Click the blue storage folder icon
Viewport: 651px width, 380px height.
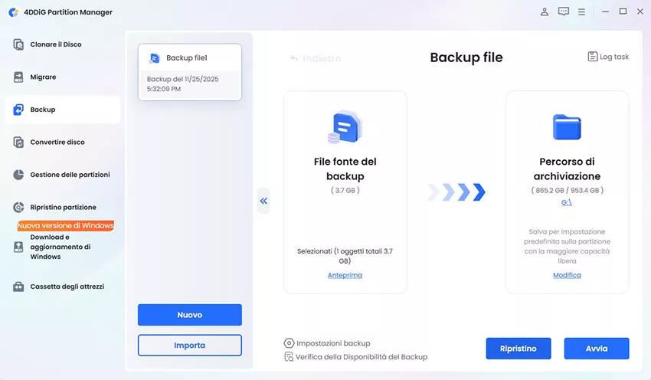(567, 126)
